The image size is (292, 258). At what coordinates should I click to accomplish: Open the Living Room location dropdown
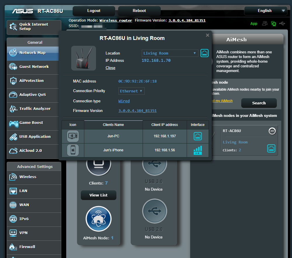(x=170, y=53)
